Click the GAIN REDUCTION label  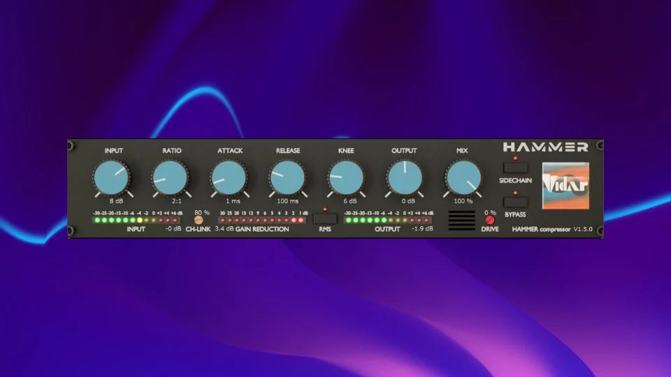[262, 229]
